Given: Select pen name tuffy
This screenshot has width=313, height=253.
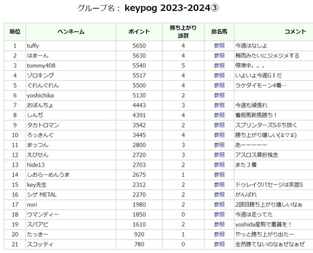Looking at the screenshot, I should click(x=33, y=46).
